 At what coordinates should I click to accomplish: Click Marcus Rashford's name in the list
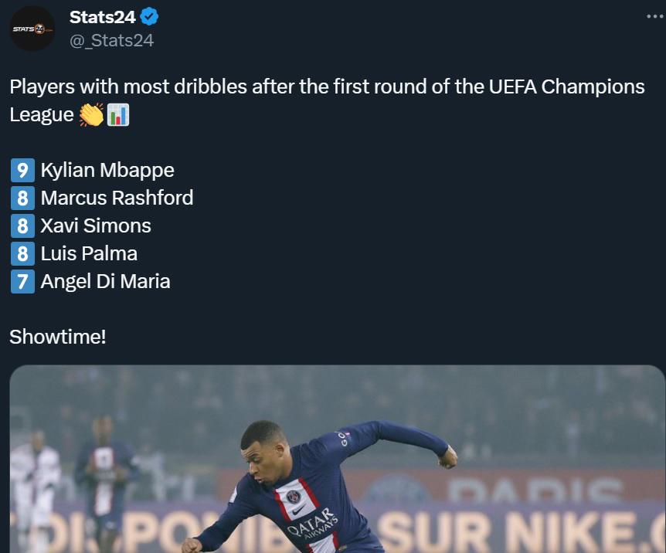(117, 198)
